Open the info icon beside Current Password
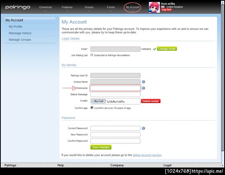The image size is (225, 175). click(143, 128)
